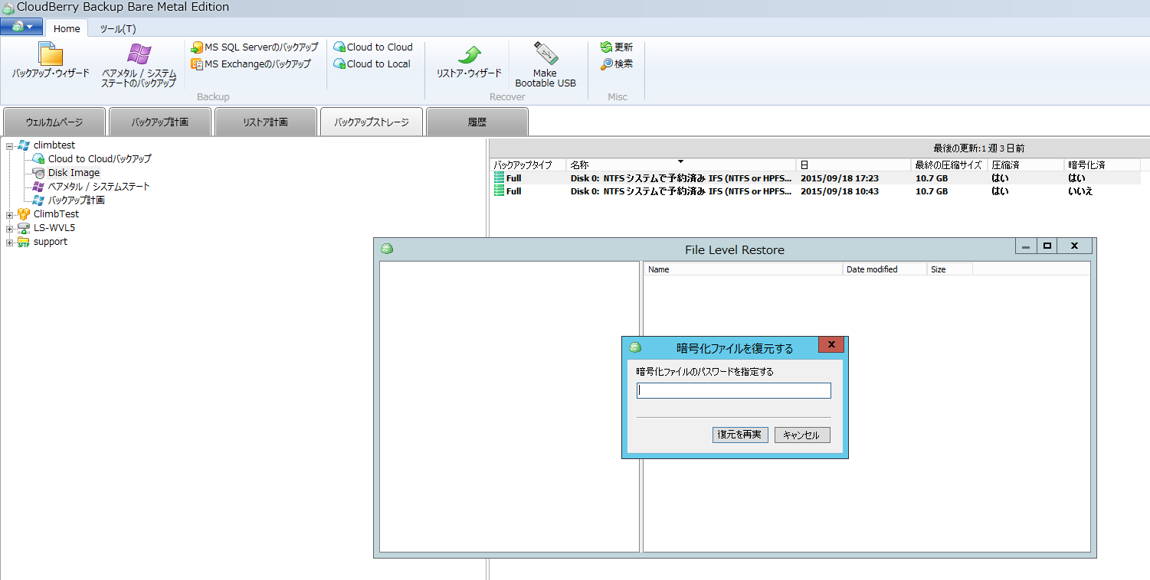Click File Level Restore window title icon
This screenshot has height=580, width=1150.
pos(387,249)
